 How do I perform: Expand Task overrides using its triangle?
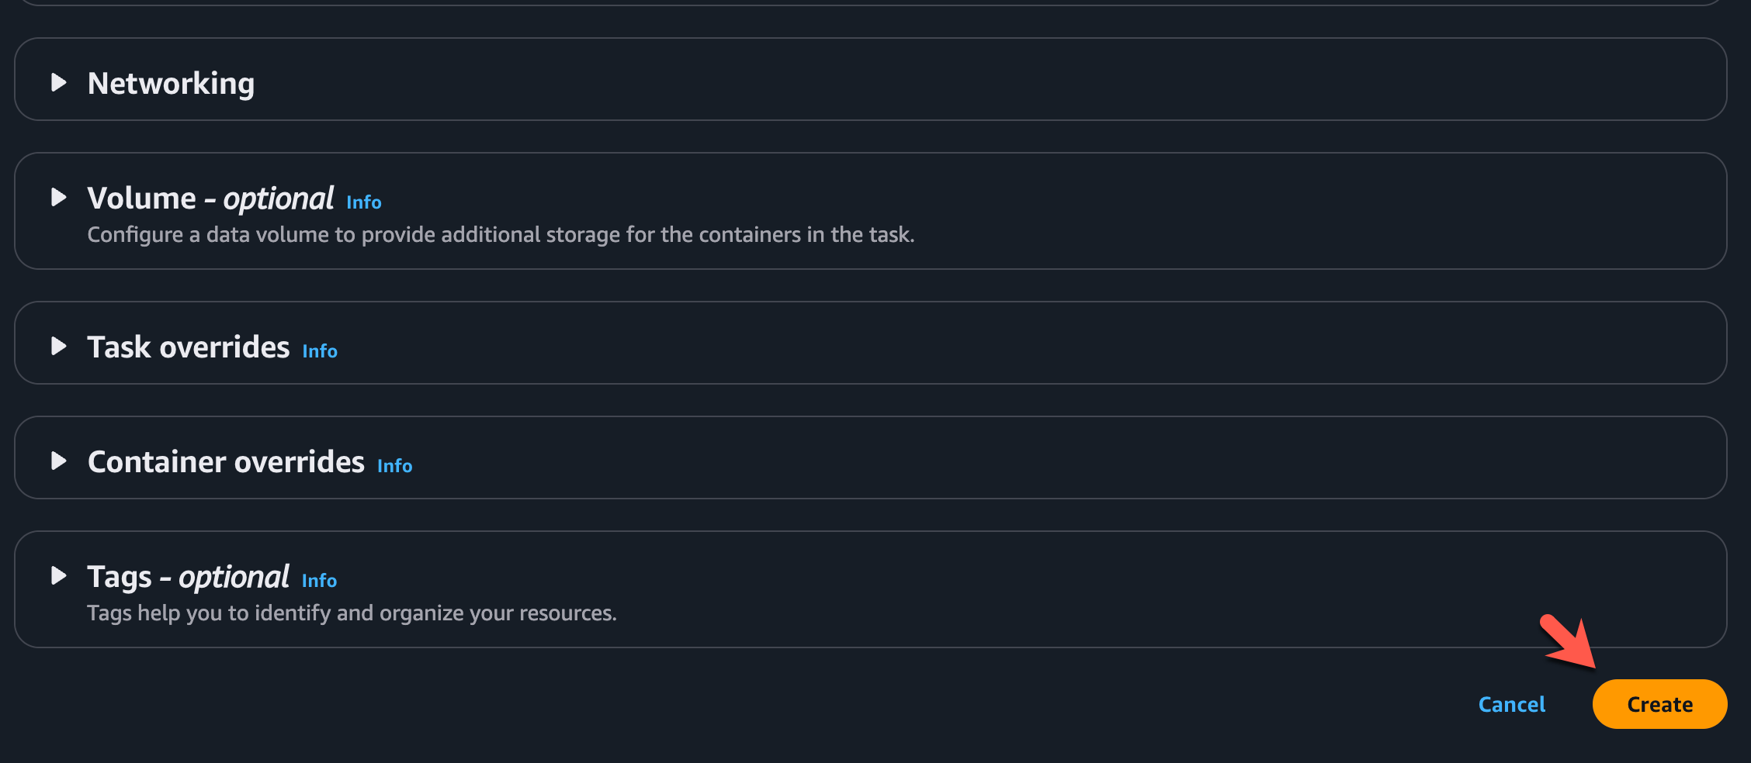click(x=58, y=346)
